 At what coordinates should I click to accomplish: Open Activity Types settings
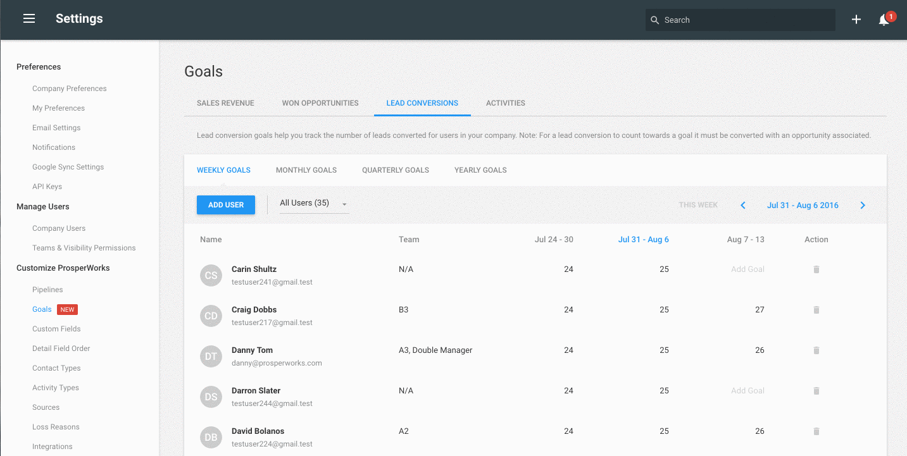(56, 388)
